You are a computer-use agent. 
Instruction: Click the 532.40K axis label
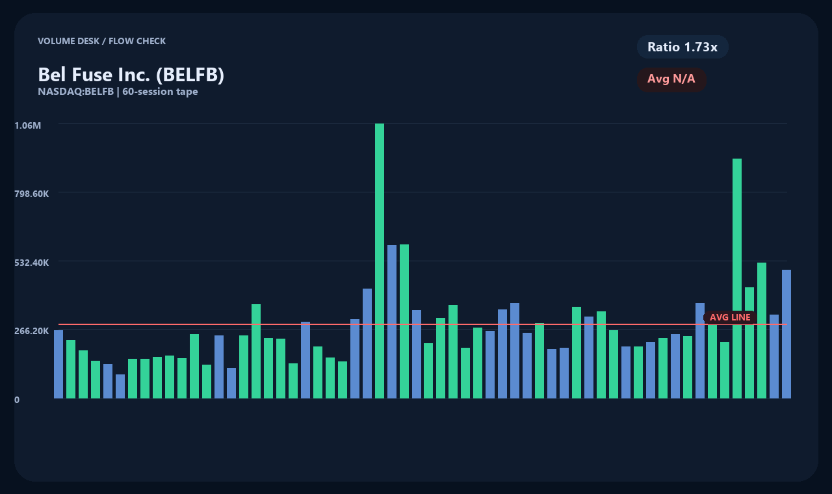click(31, 263)
